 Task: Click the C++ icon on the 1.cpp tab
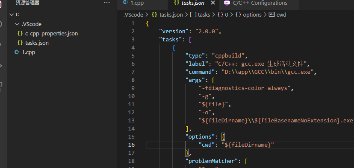coord(125,3)
